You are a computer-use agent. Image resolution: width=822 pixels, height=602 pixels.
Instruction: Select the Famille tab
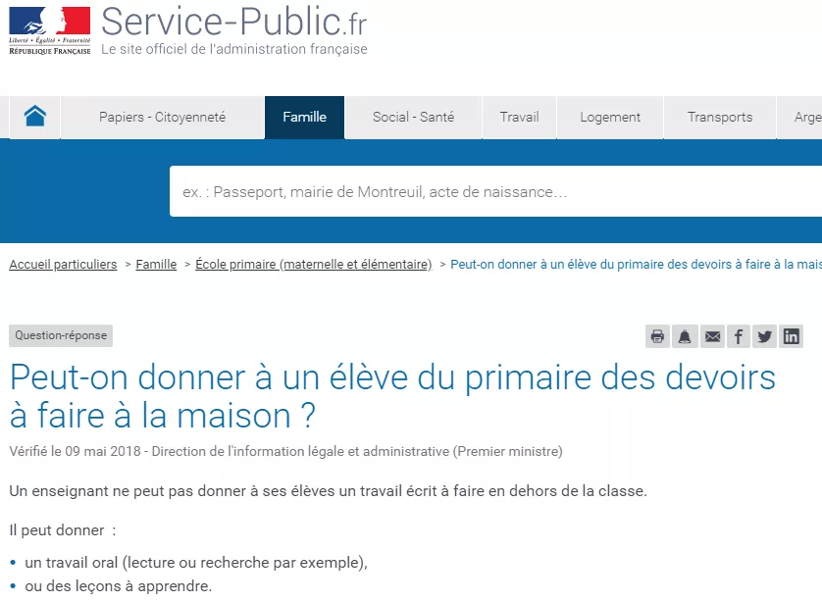(305, 117)
